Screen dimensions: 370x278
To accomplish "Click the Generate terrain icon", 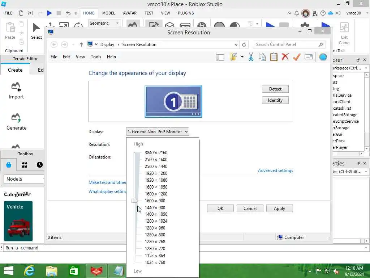I will [16, 118].
